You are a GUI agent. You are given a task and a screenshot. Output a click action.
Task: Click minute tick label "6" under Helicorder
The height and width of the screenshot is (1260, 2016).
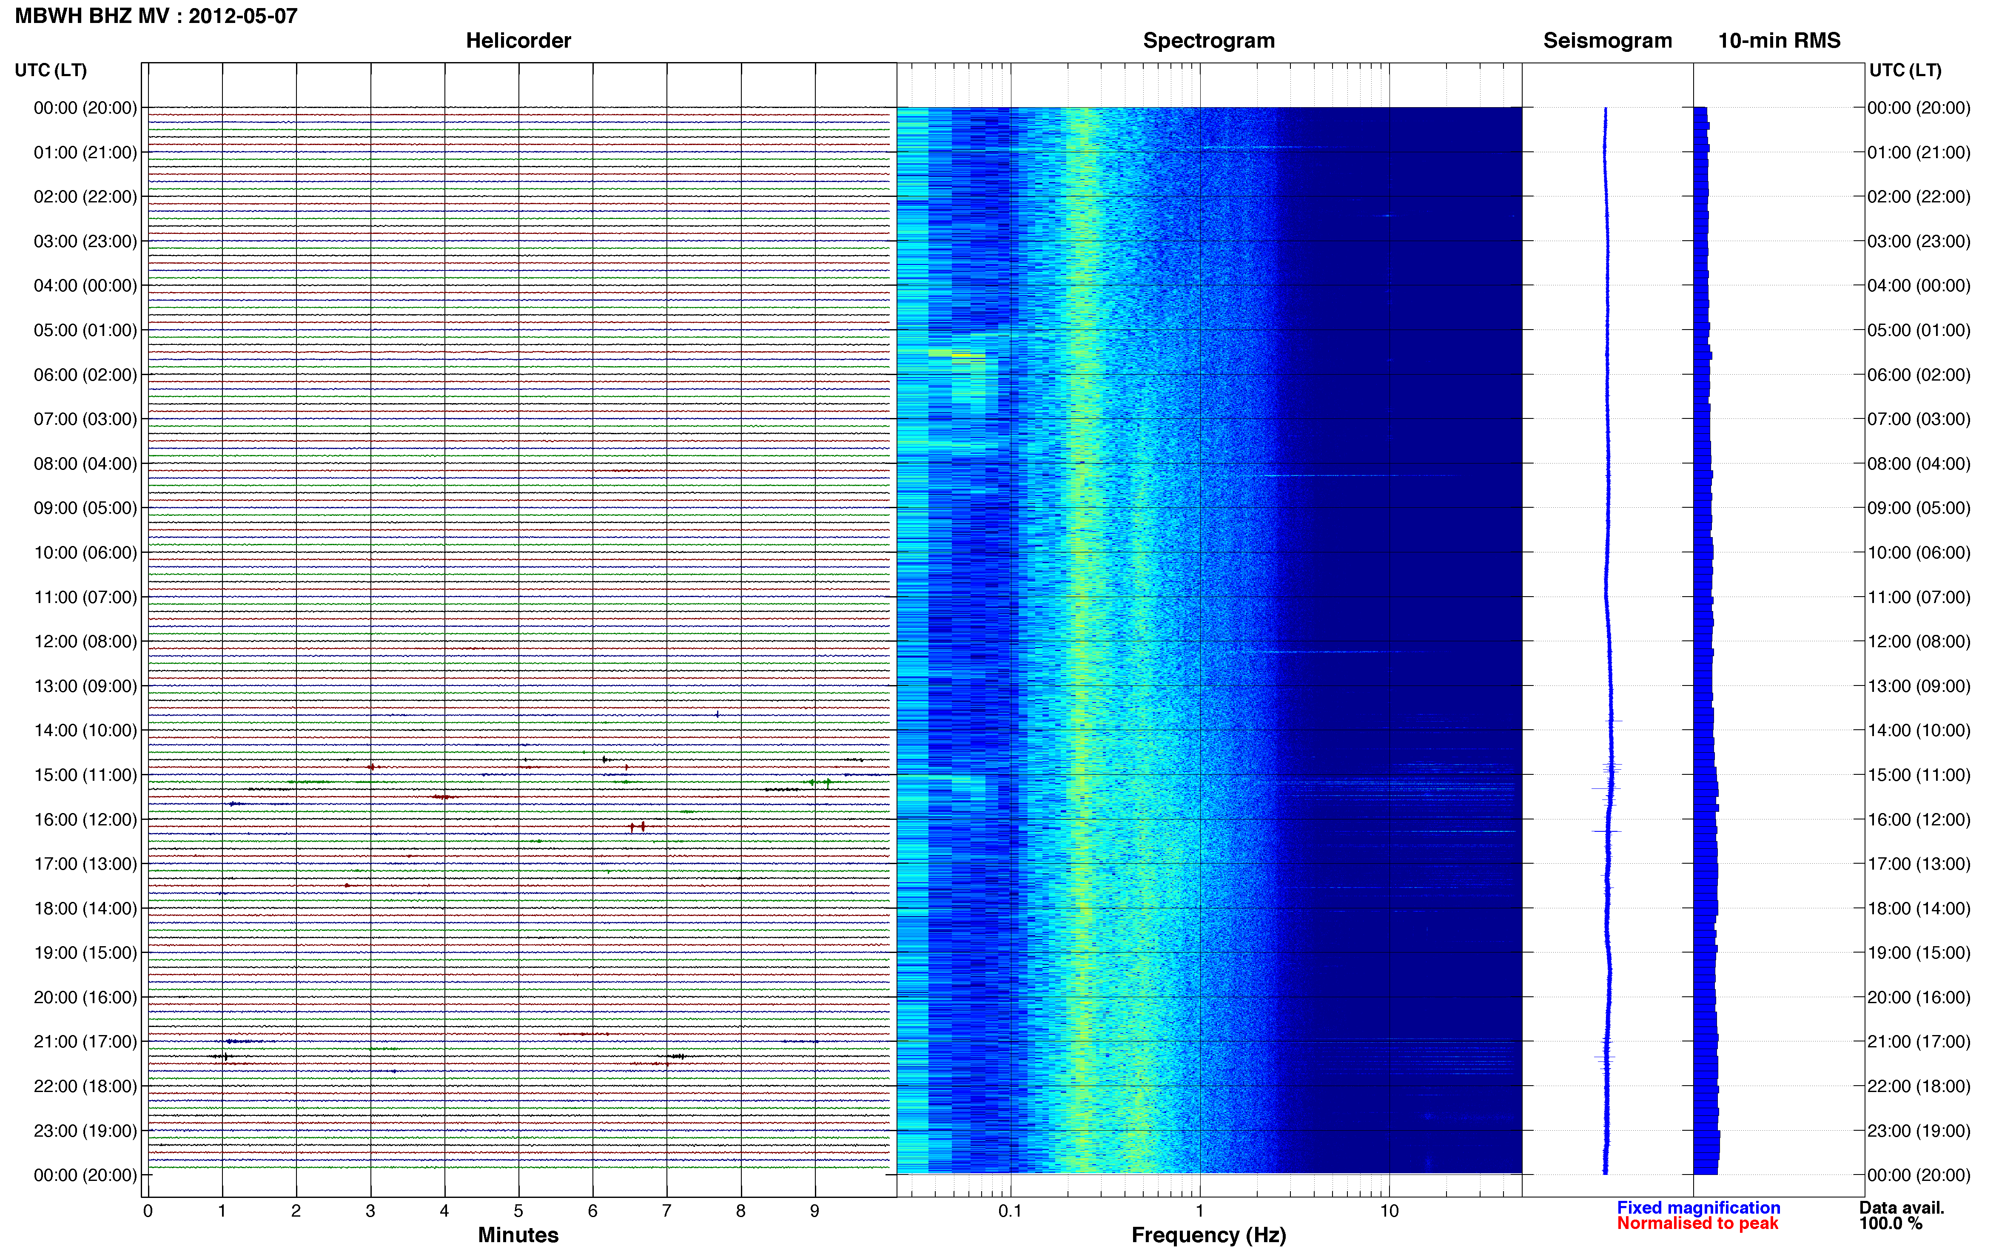(592, 1212)
